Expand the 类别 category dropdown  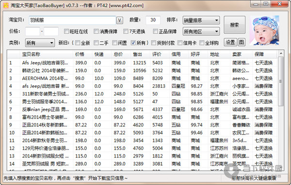[40, 43]
